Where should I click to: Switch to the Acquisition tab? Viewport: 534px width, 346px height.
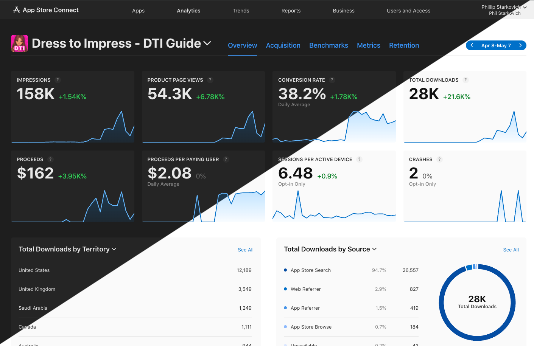(x=283, y=45)
